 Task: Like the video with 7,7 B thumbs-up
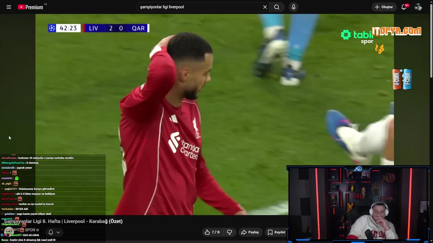(212, 232)
